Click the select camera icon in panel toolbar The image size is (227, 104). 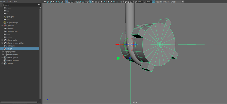(45, 2)
